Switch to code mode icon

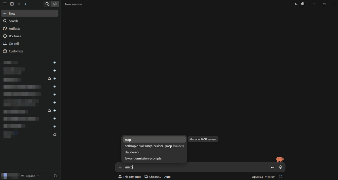pyautogui.click(x=55, y=4)
